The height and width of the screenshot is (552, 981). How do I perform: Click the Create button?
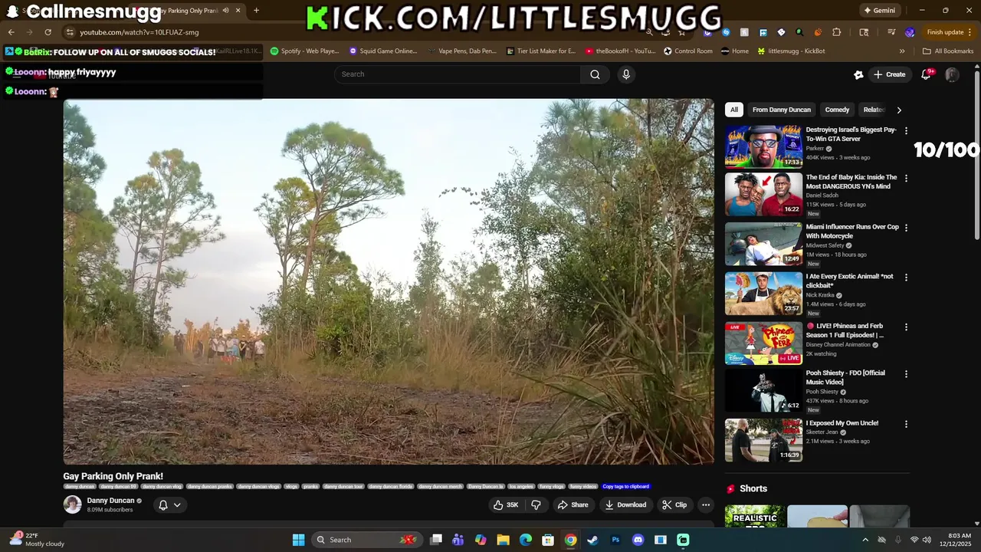(x=889, y=74)
